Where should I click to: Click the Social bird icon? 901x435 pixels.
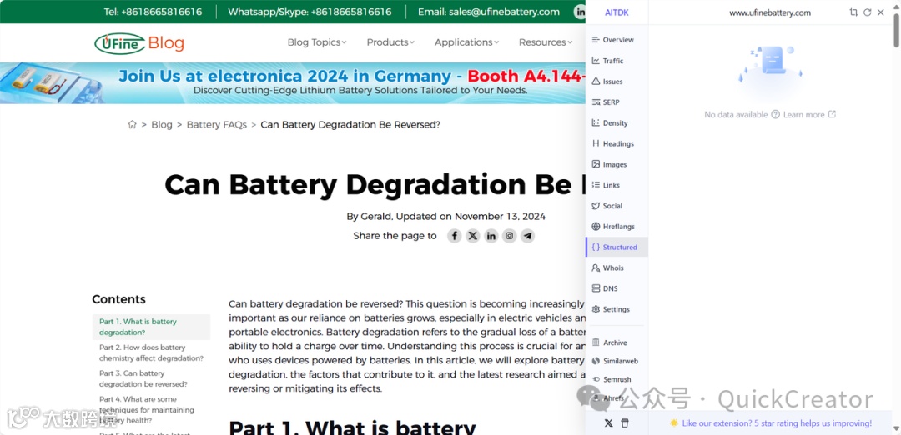tap(596, 206)
